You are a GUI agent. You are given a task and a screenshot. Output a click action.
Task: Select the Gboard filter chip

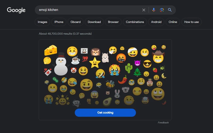click(x=76, y=22)
